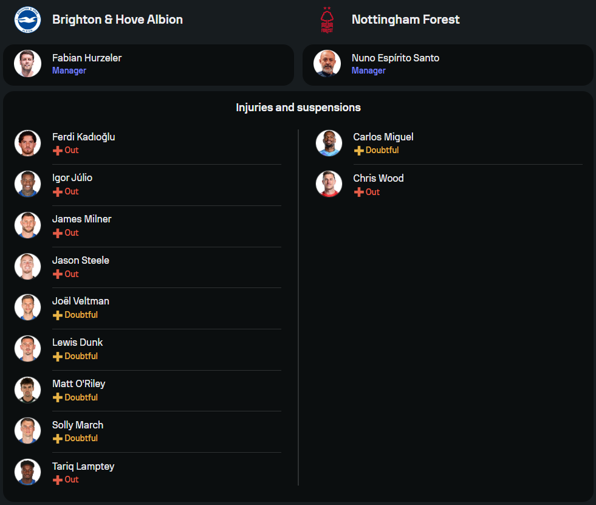The height and width of the screenshot is (505, 596).
Task: Click the yellow doubtful cross under Lewis Dunk
Action: tap(58, 357)
